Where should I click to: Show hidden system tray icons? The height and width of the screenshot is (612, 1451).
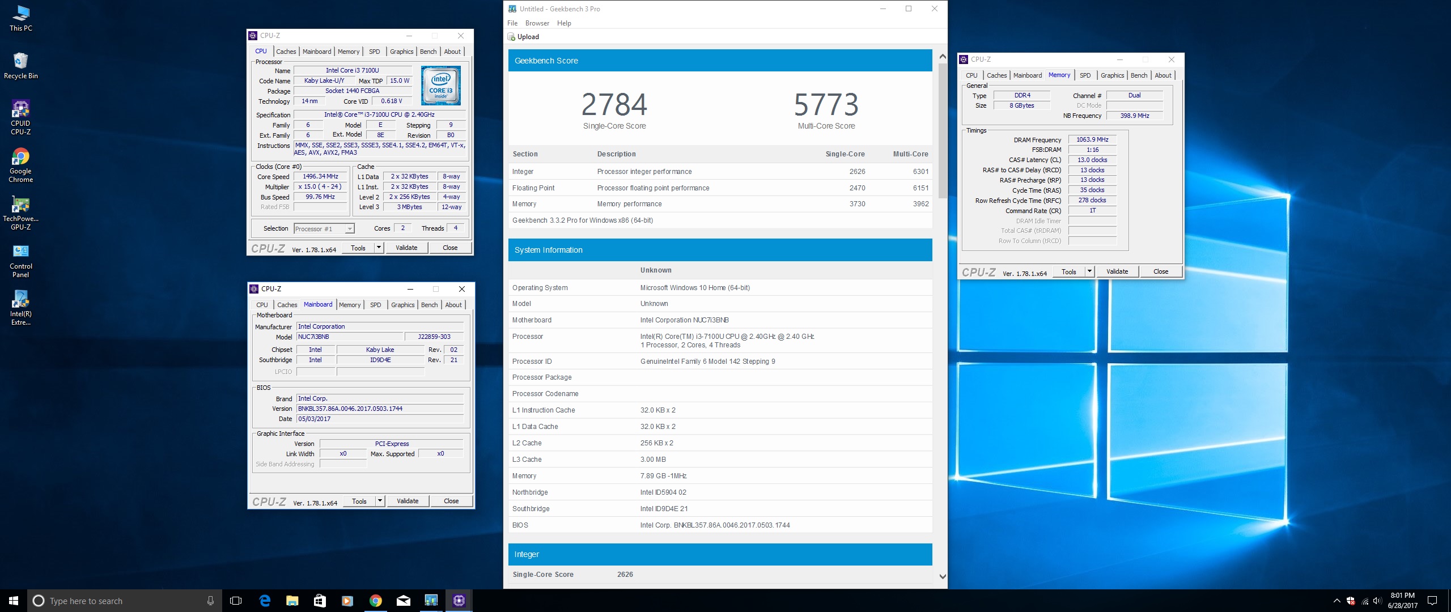point(1337,601)
